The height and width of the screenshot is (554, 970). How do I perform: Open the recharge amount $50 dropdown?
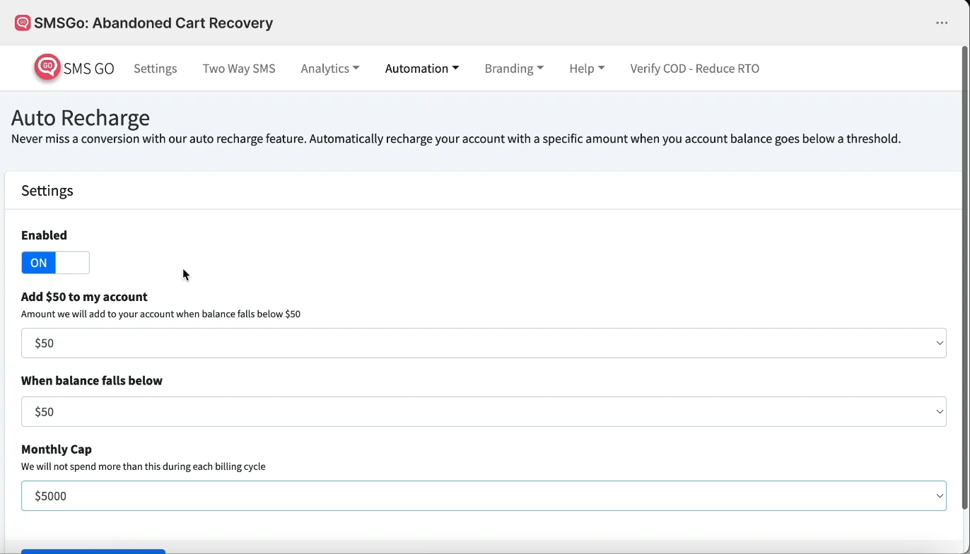pos(484,343)
